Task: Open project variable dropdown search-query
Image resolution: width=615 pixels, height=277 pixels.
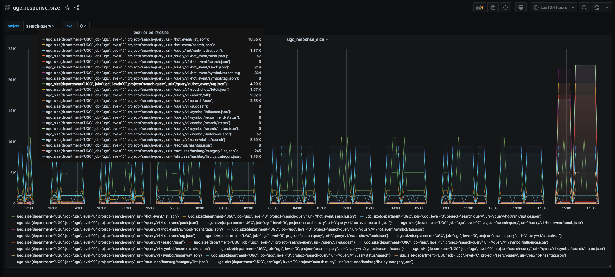Action: point(40,26)
